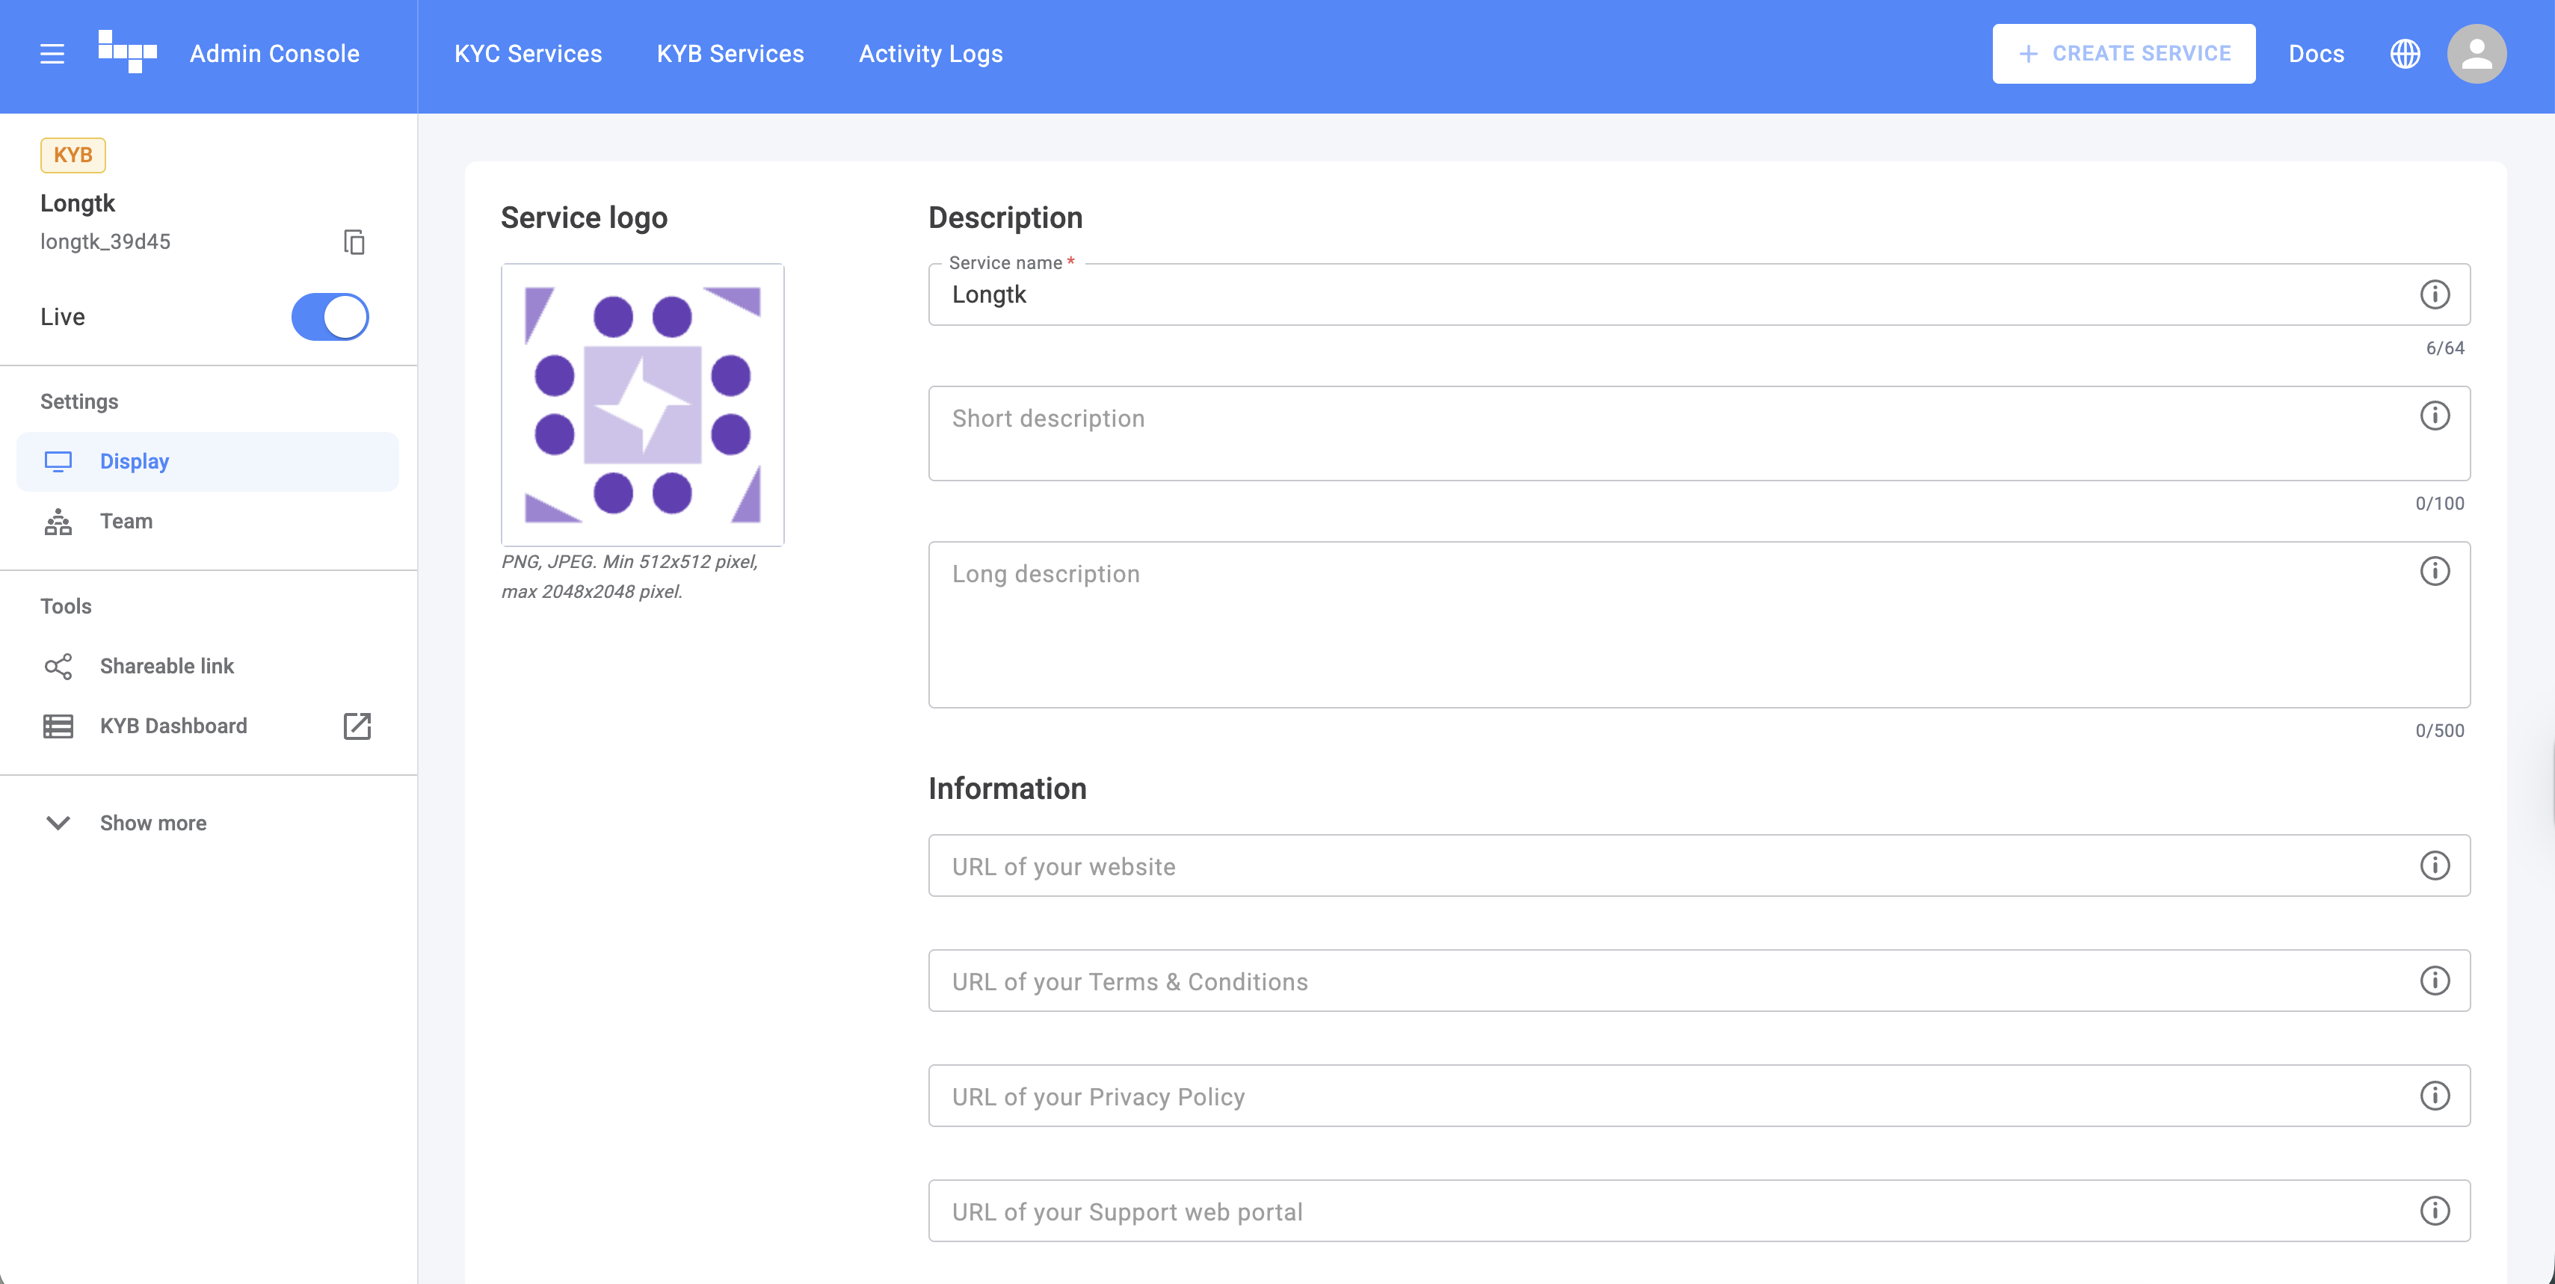Toggle the Live switch off

click(330, 318)
